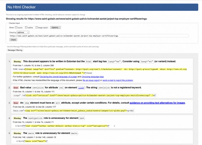This screenshot has width=202, height=145.
Task: Open the Check by address dropdown
Action: 23,32
